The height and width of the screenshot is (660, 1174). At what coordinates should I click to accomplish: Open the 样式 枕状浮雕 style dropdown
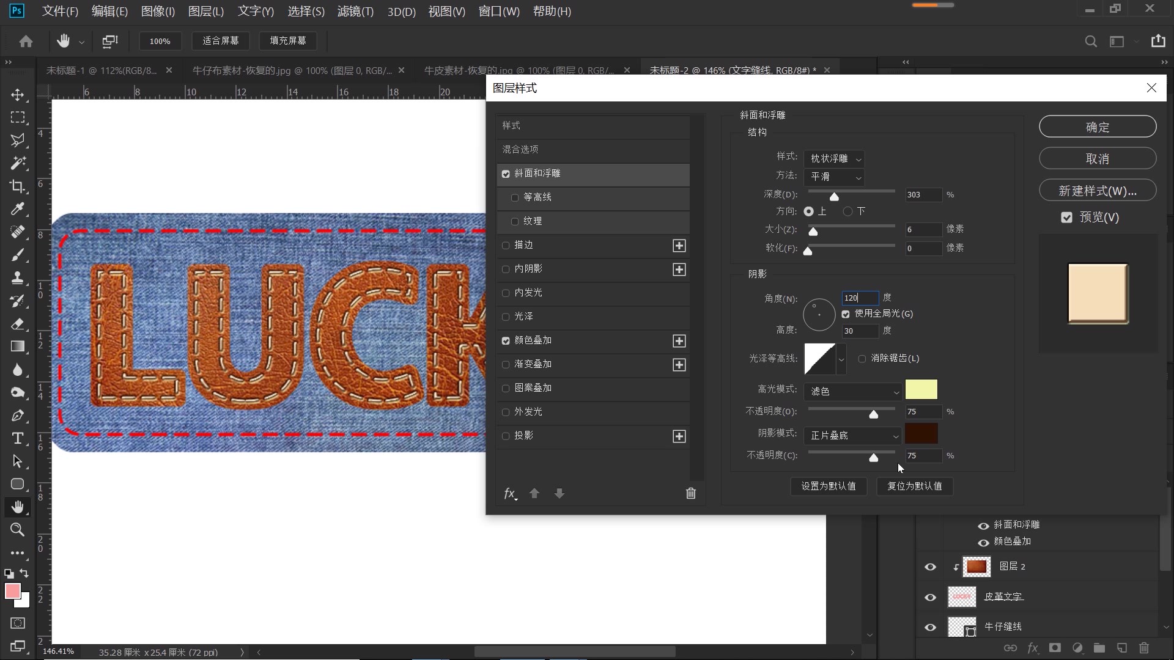tap(835, 159)
